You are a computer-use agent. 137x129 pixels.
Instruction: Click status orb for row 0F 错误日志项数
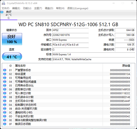point(5,124)
